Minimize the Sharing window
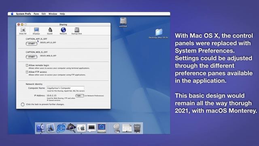Image resolution: width=259 pixels, height=146 pixels. pyautogui.click(x=22, y=24)
